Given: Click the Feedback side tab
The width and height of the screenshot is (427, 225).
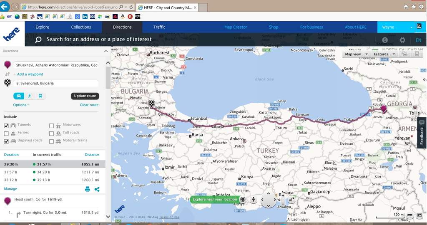Looking at the screenshot, I should pyautogui.click(x=422, y=133).
